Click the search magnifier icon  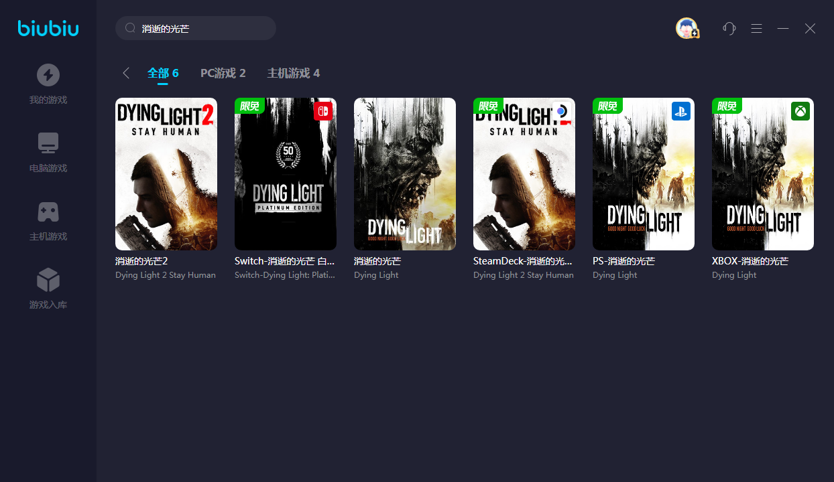(130, 28)
